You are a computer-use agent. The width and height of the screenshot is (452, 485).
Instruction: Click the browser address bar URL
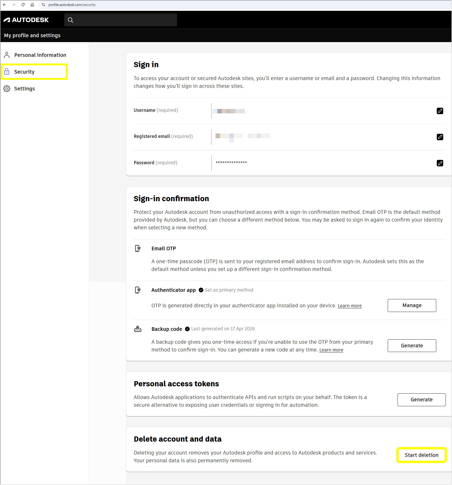[72, 5]
